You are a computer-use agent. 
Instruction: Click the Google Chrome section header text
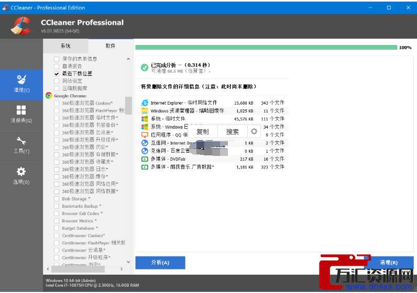click(x=70, y=96)
